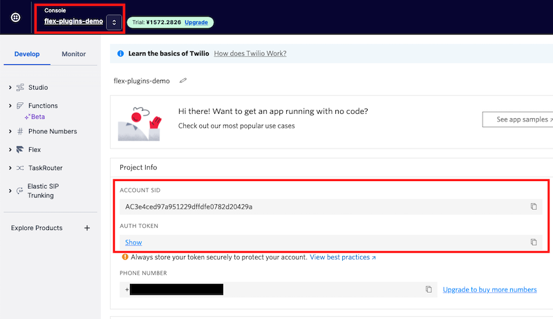Click Learn the basics of Twilio text
This screenshot has height=319, width=553.
[169, 54]
